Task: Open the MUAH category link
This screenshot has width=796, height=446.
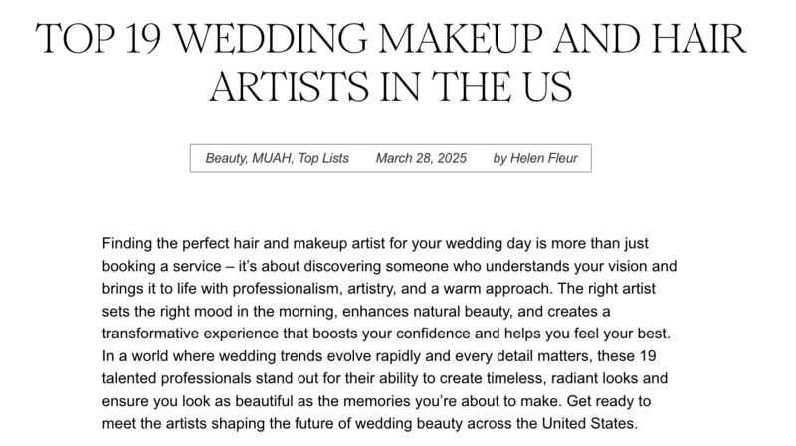Action: click(272, 158)
